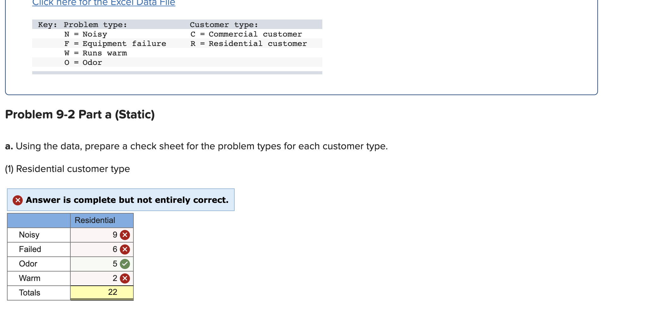The height and width of the screenshot is (315, 668).
Task: Click the 'Answer is complete but not entirely correct' banner
Action: click(120, 200)
